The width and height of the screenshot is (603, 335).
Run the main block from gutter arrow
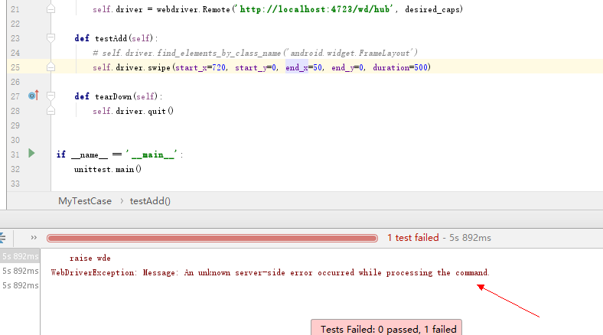click(x=31, y=154)
